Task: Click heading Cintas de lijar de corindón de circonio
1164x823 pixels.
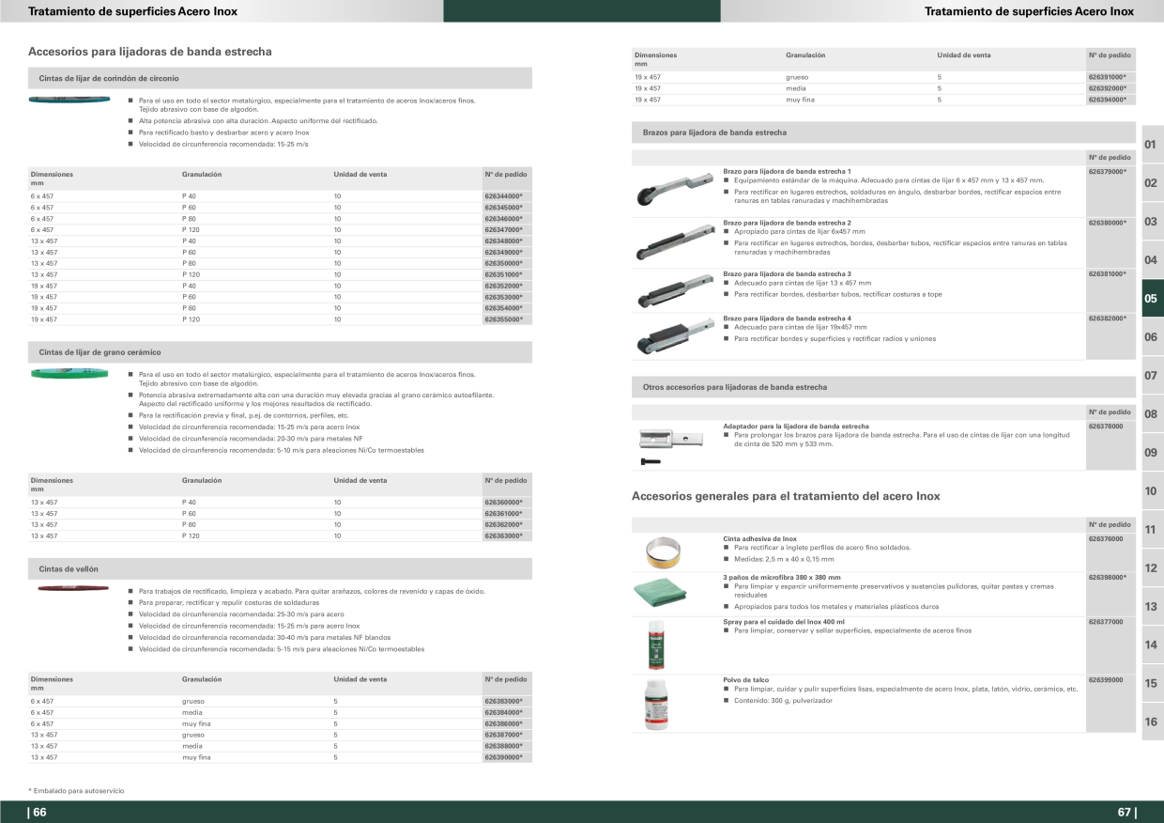Action: coord(109,78)
